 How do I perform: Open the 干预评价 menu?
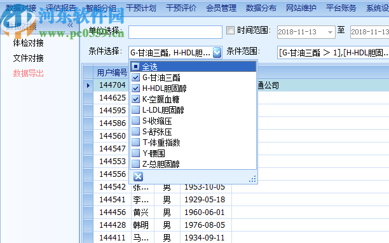(x=181, y=8)
